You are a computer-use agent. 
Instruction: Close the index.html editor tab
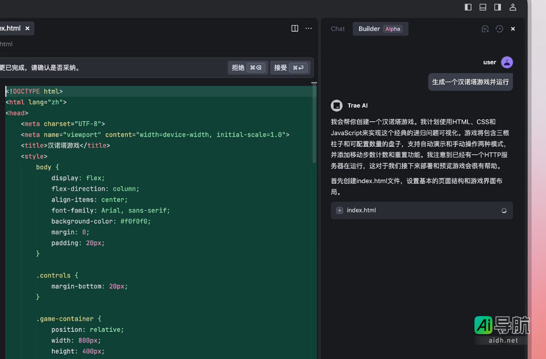coord(27,28)
